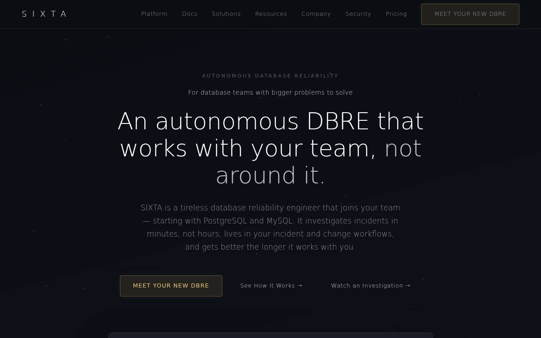Image resolution: width=541 pixels, height=338 pixels.
Task: Click the SIXTA logo
Action: coord(45,14)
